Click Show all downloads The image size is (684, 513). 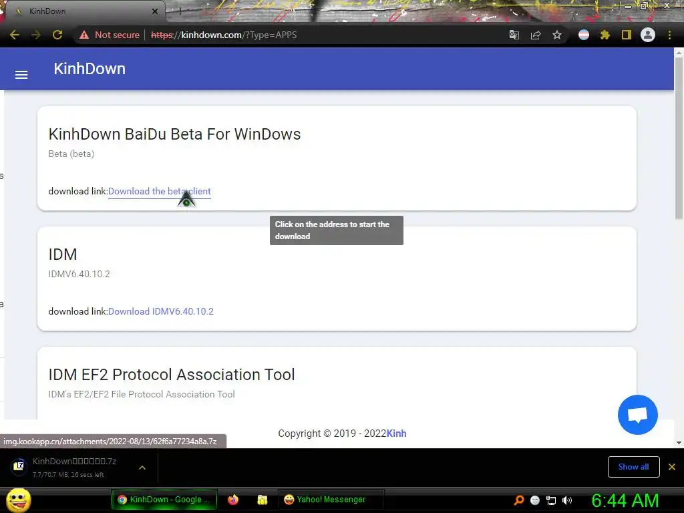(633, 467)
